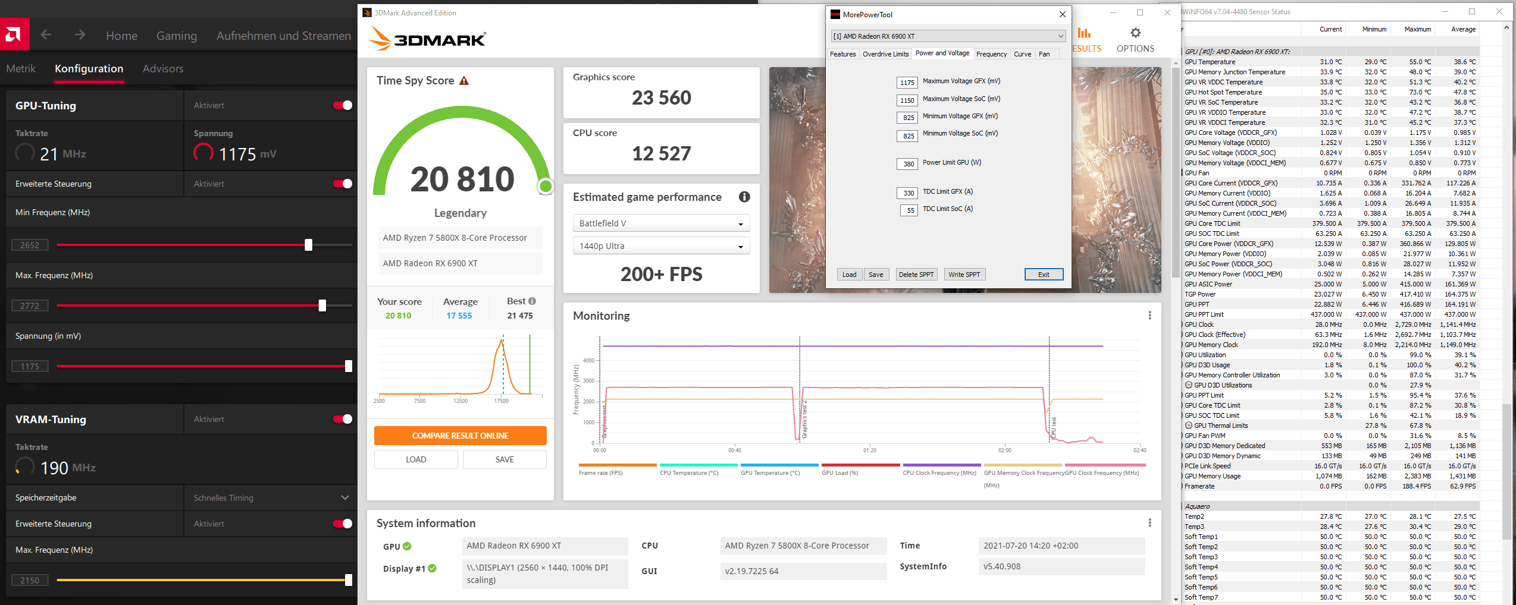
Task: Click the Time Spy Score warning triangle
Action: (x=464, y=81)
